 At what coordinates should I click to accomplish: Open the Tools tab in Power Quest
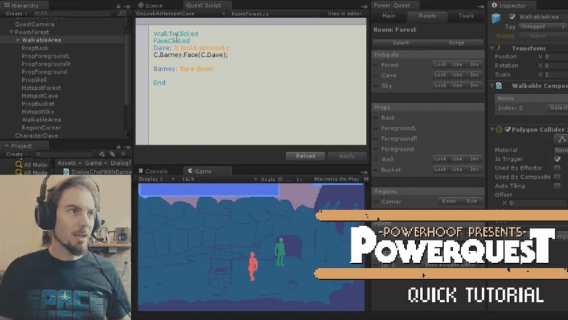tap(466, 16)
